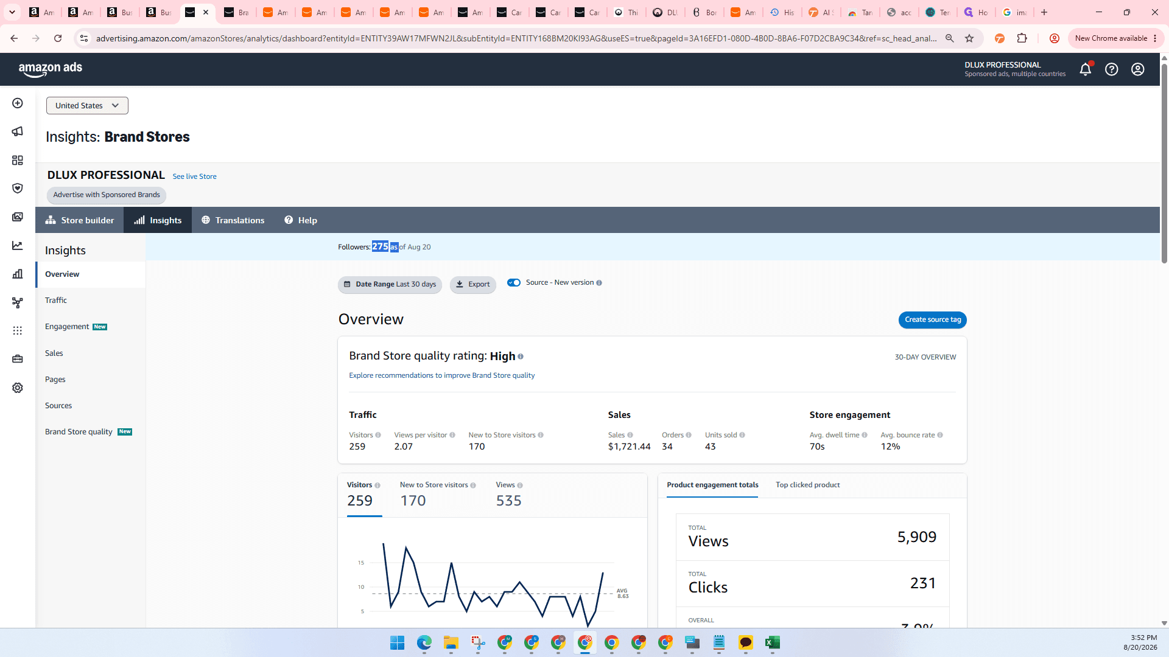Image resolution: width=1169 pixels, height=657 pixels.
Task: Open the help question mark icon in header
Action: pyautogui.click(x=1112, y=69)
